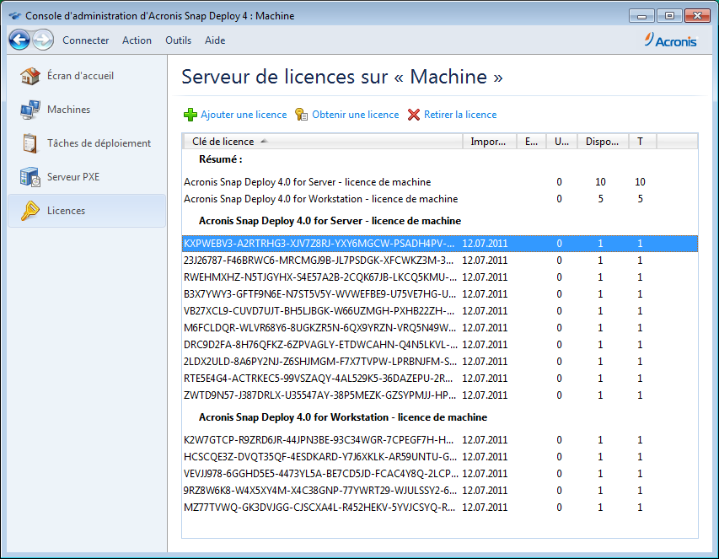Return to the Écran d'accueil
This screenshot has width=719, height=559.
(x=80, y=75)
